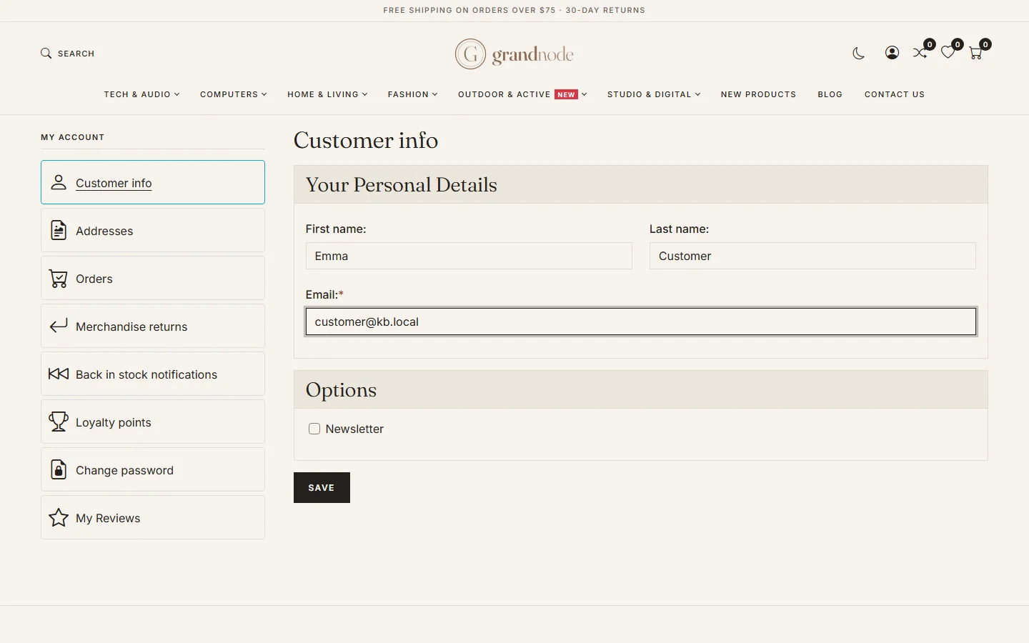
Task: Toggle dark mode moon icon
Action: pos(859,53)
